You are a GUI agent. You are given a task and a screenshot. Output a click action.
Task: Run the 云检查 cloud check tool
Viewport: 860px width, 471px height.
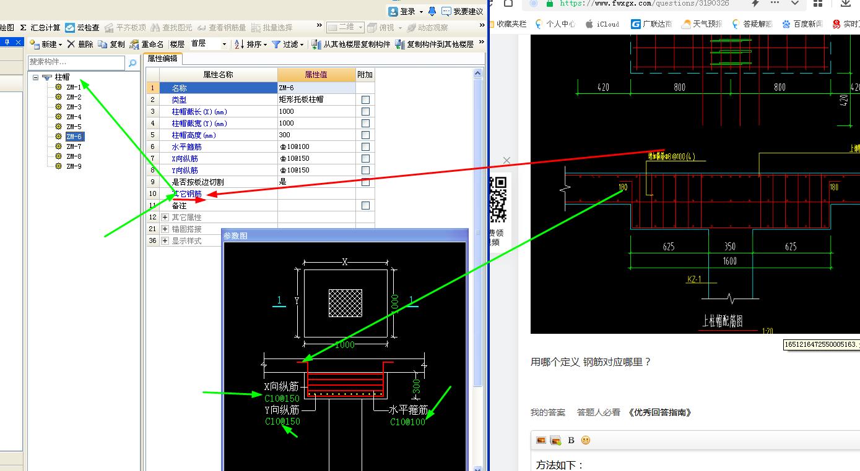coord(82,28)
